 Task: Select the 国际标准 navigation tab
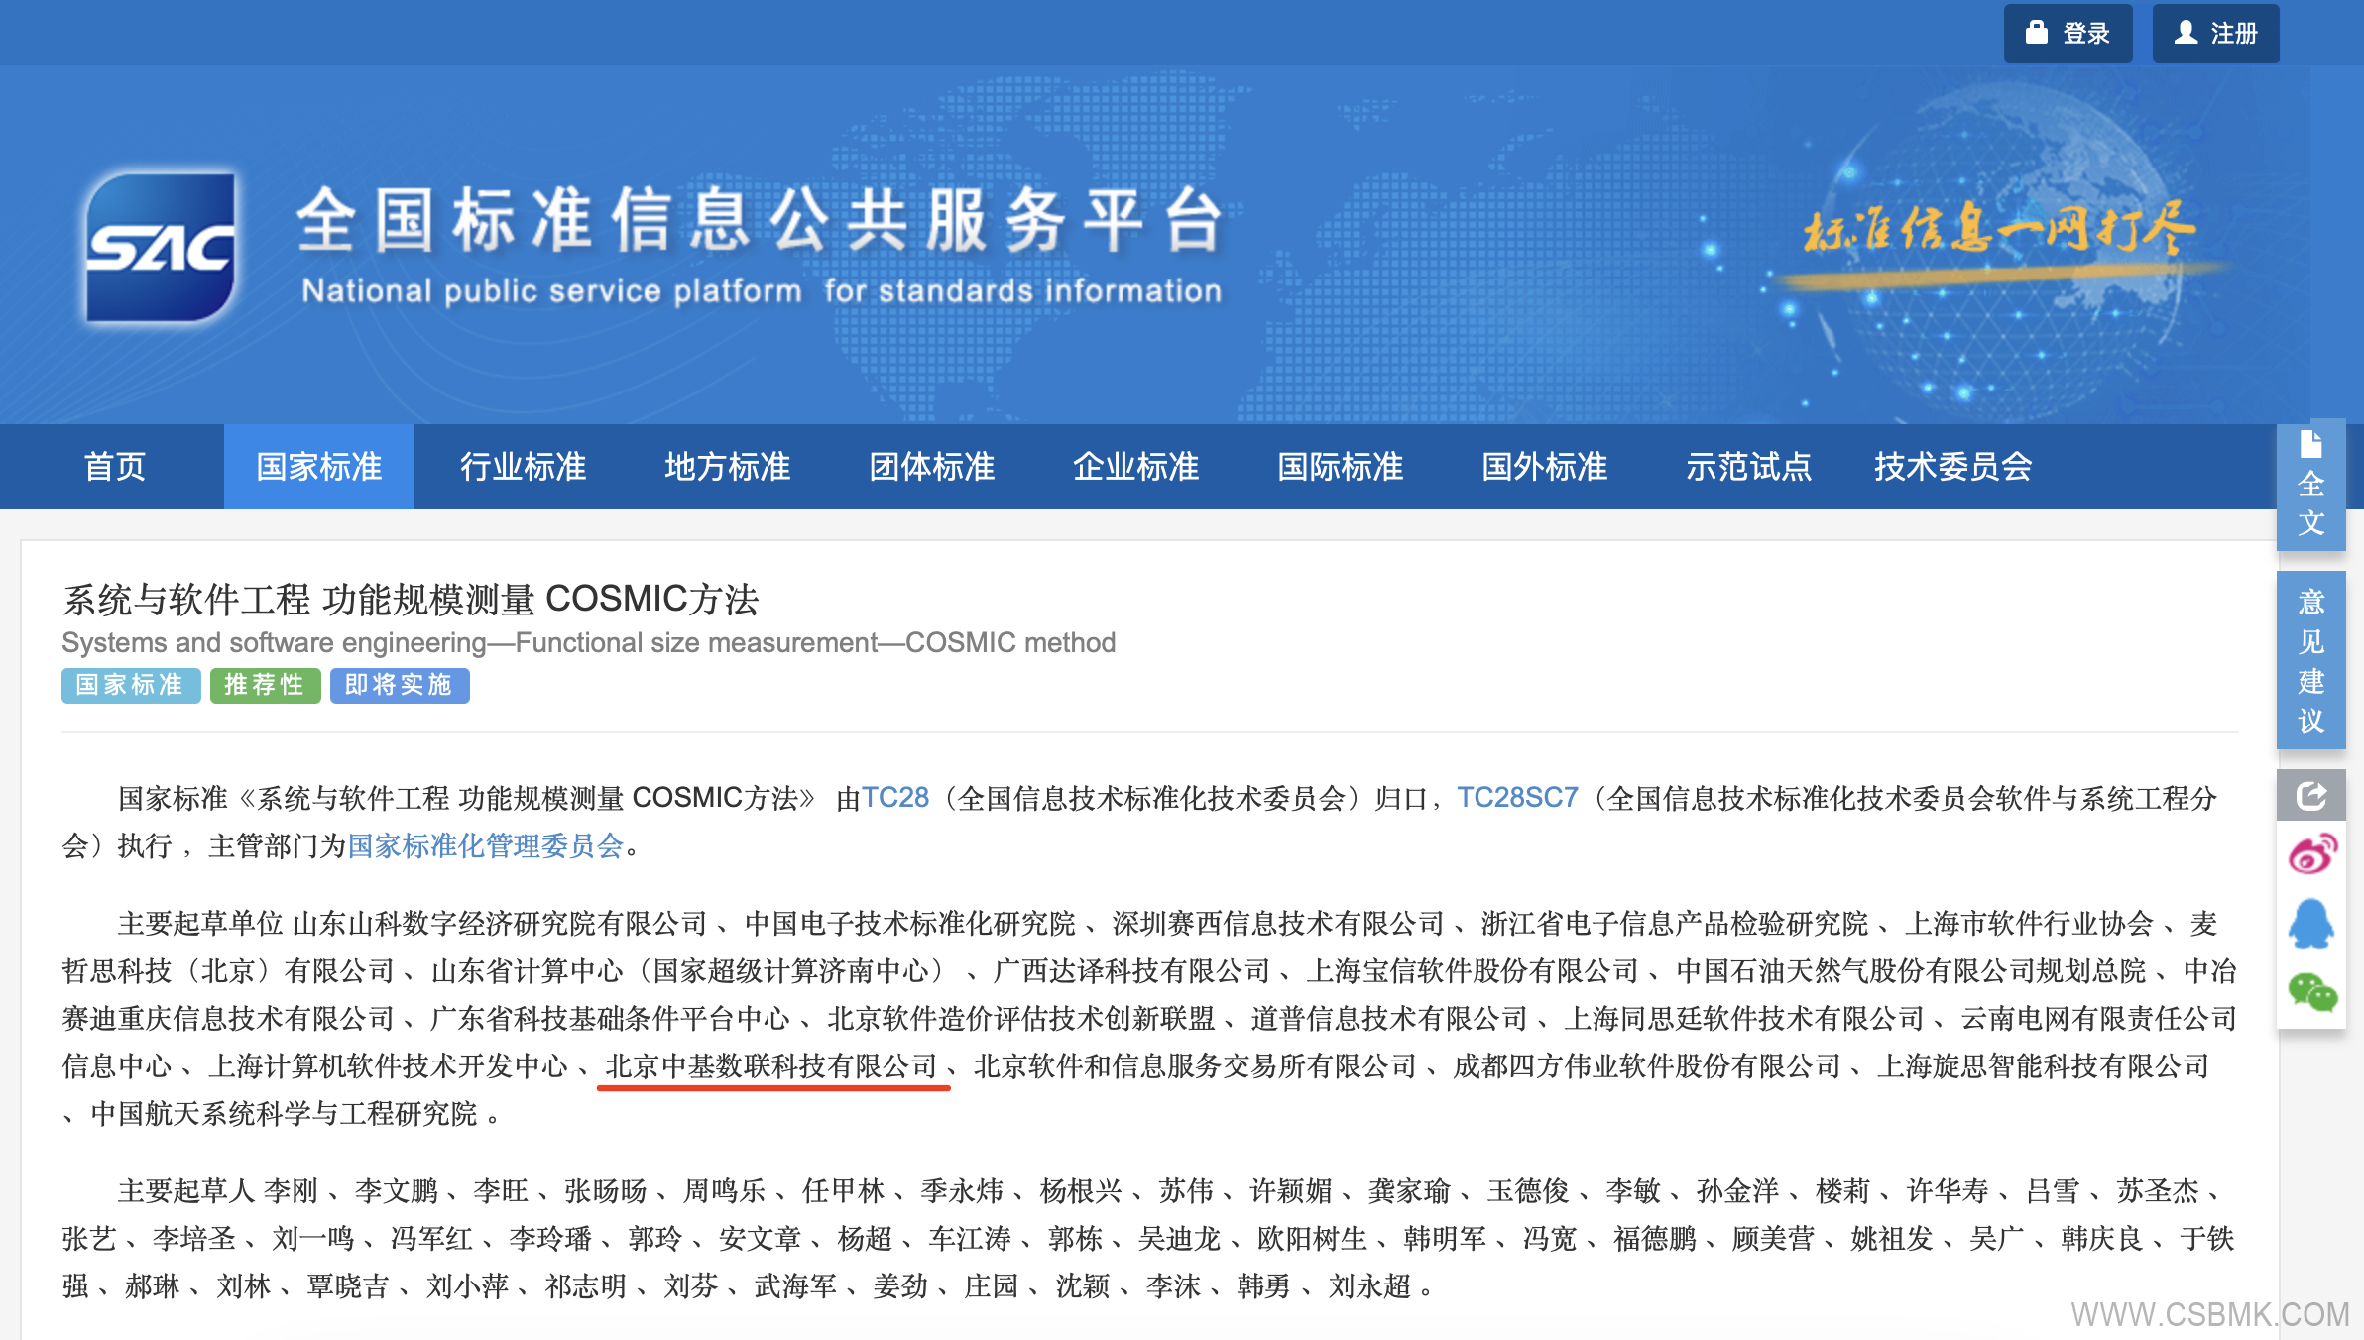click(x=1340, y=467)
